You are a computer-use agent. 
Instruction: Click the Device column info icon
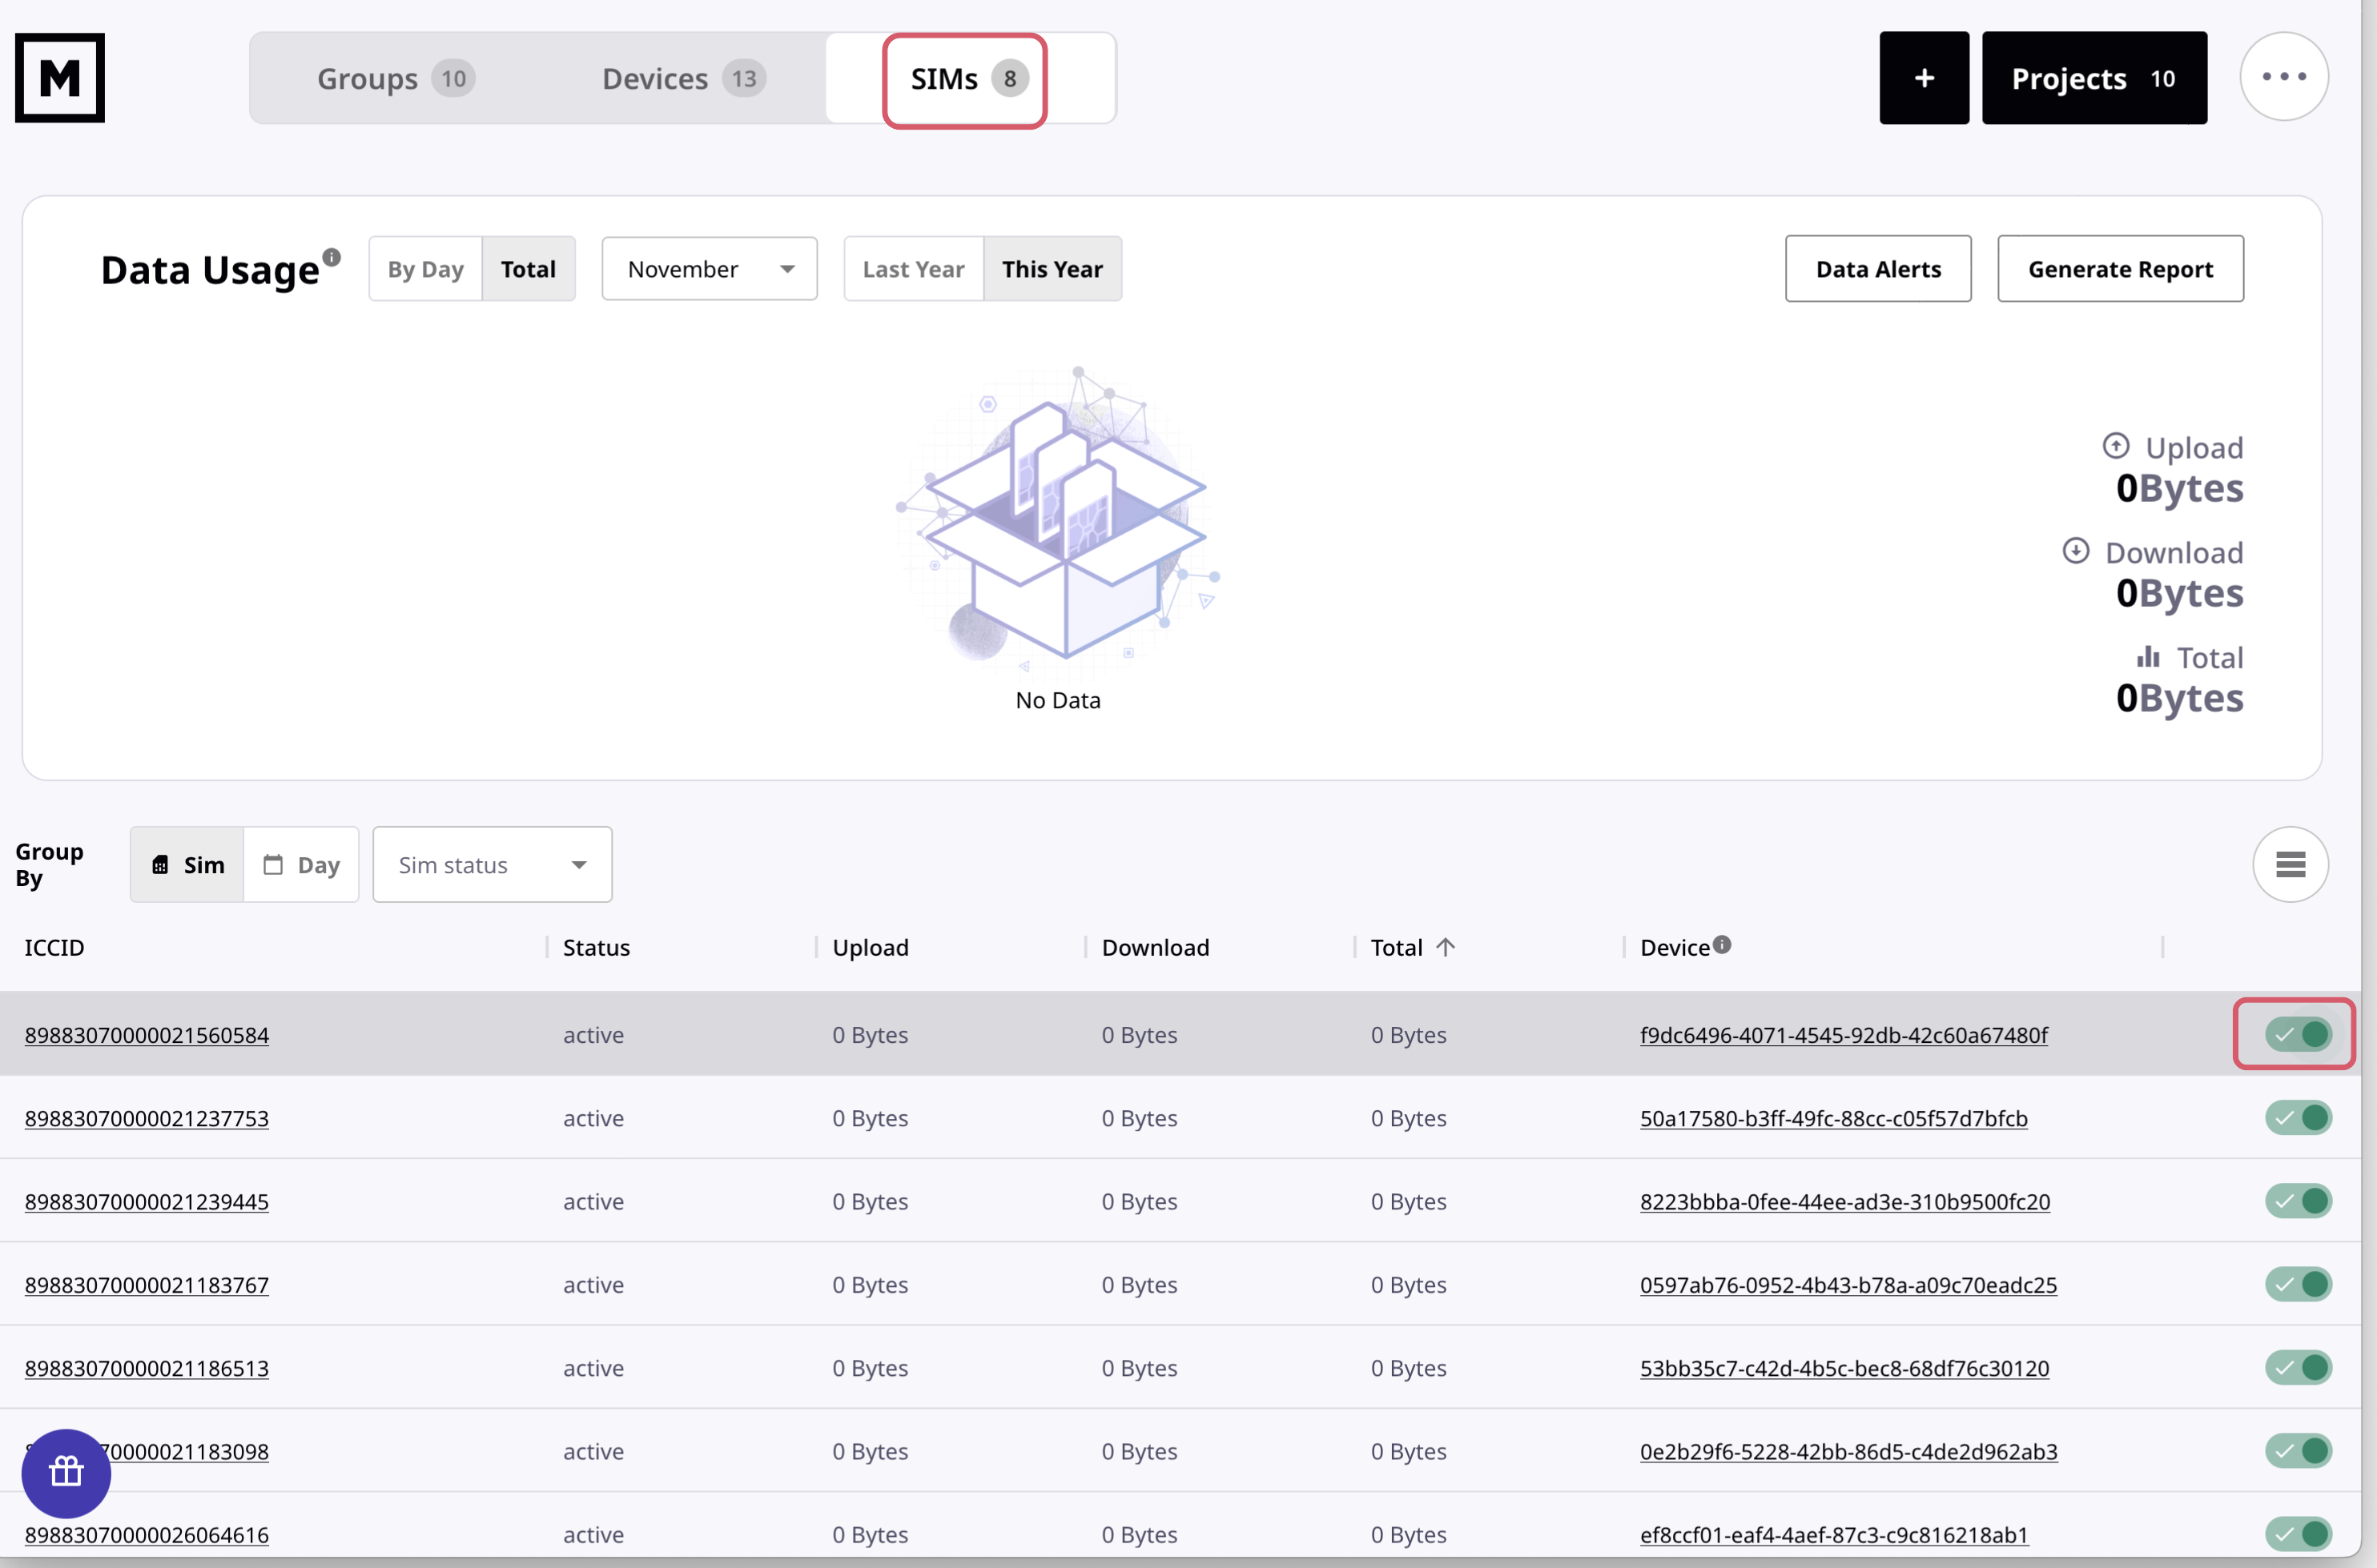pyautogui.click(x=1721, y=944)
